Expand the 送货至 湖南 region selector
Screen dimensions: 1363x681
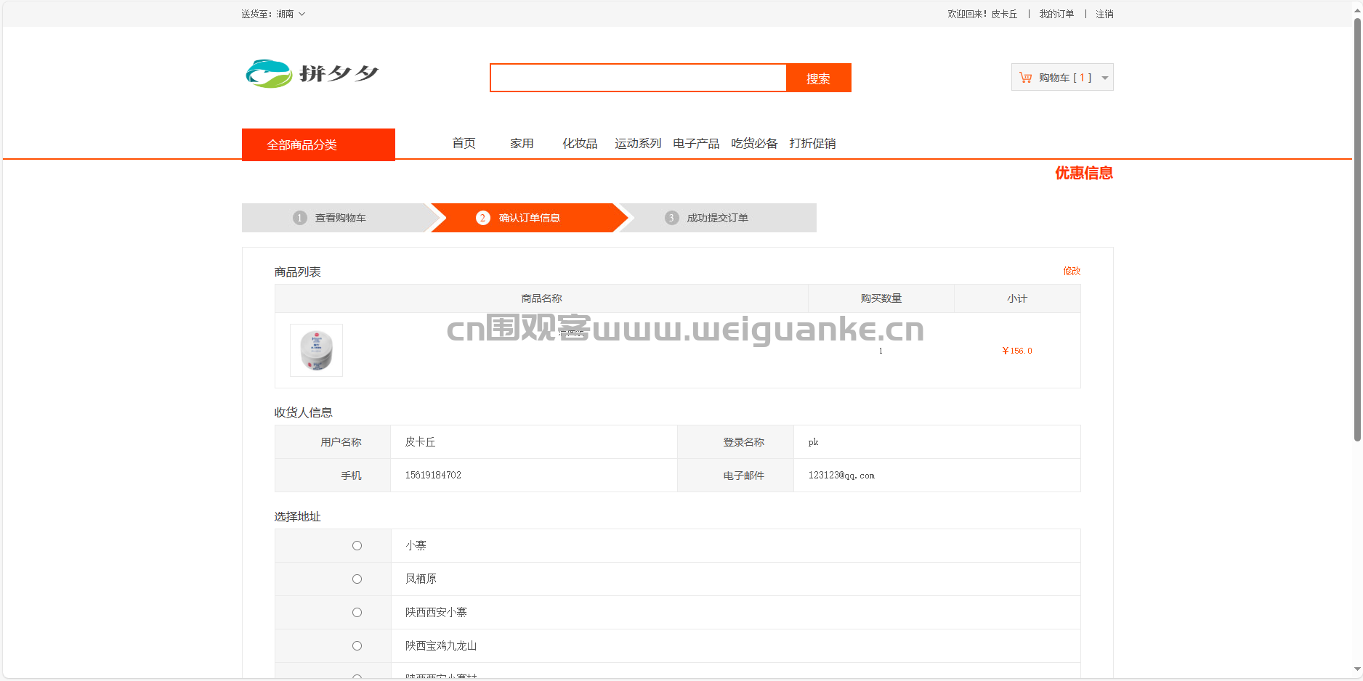pos(273,14)
